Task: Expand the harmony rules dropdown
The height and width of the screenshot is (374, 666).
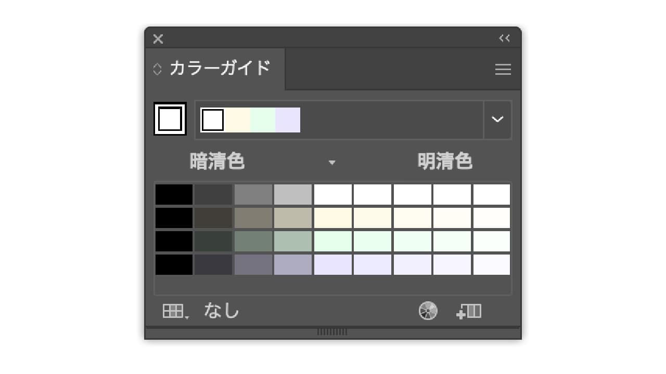Action: point(497,119)
